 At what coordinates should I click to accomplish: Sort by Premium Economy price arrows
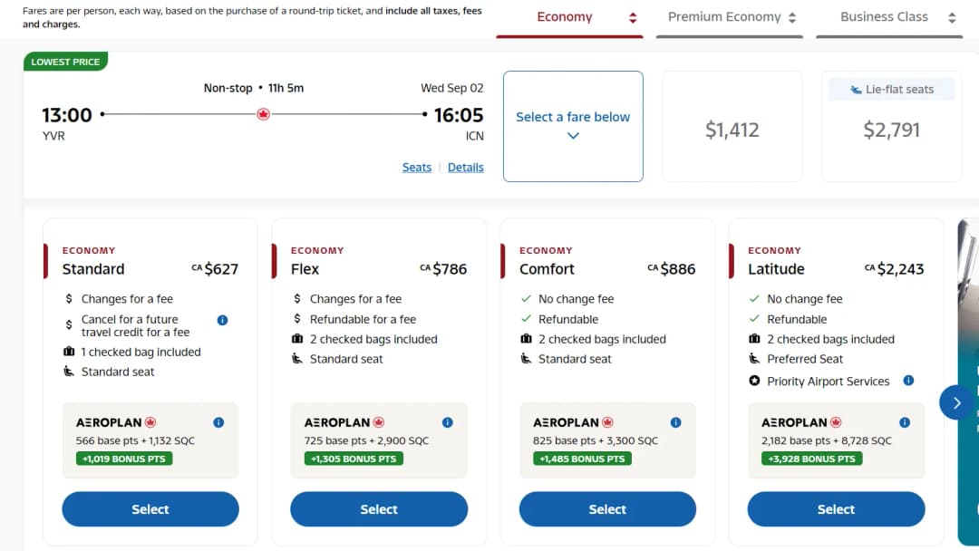coord(792,17)
